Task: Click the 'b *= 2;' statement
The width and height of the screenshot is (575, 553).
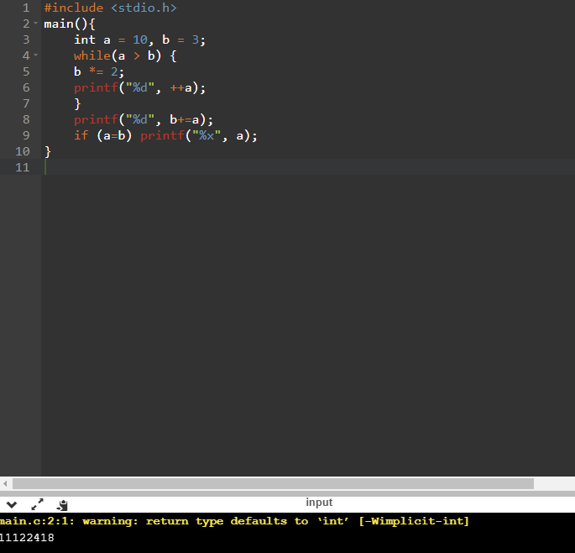Action: 99,71
